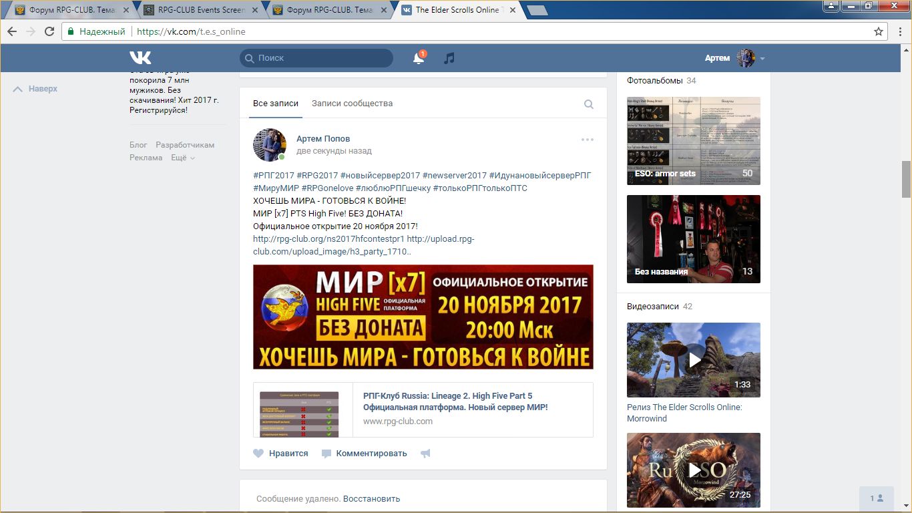912x513 pixels.
Task: Open the Chrome three-dot menu
Action: point(899,31)
